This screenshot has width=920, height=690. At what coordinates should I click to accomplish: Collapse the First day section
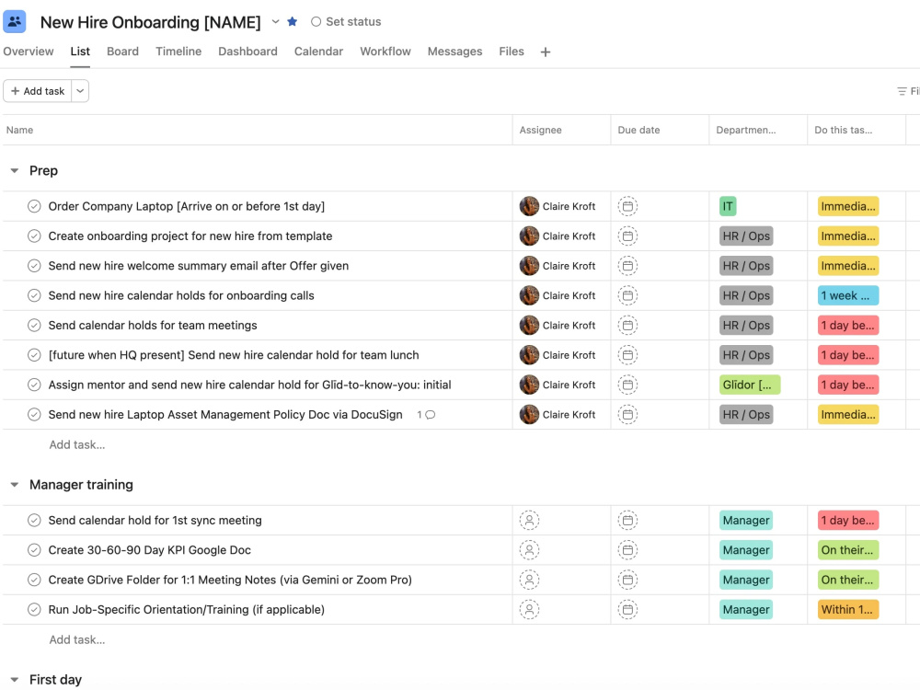pyautogui.click(x=15, y=680)
